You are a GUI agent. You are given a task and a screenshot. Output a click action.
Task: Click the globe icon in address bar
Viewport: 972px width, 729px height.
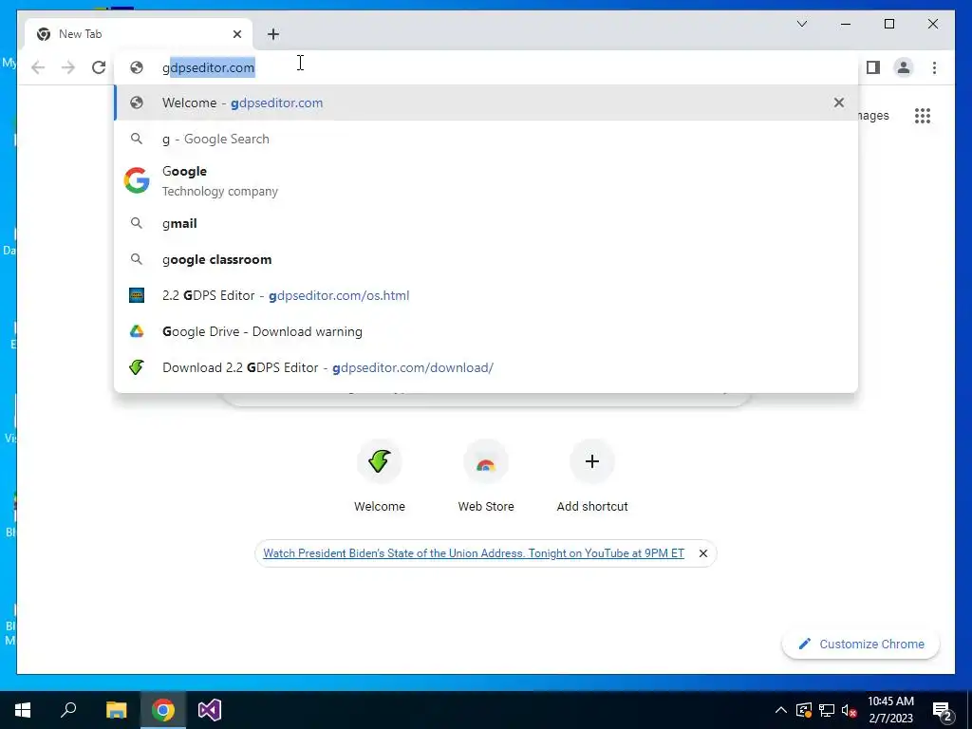click(x=137, y=67)
